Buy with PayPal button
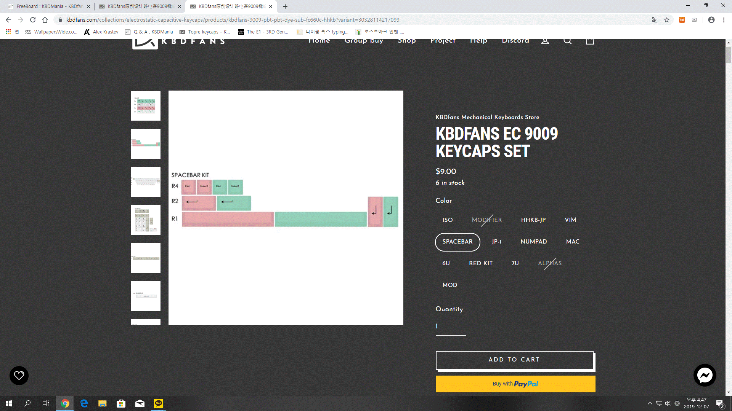 515,384
